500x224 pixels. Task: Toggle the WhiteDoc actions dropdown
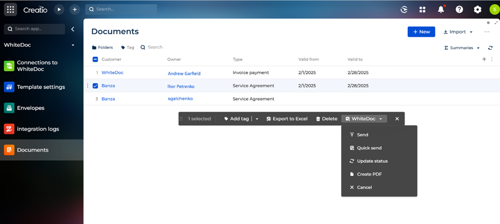pos(364,119)
